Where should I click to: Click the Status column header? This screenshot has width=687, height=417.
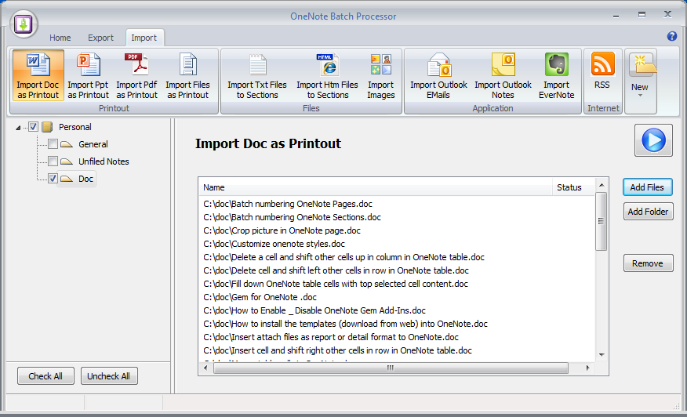(573, 187)
